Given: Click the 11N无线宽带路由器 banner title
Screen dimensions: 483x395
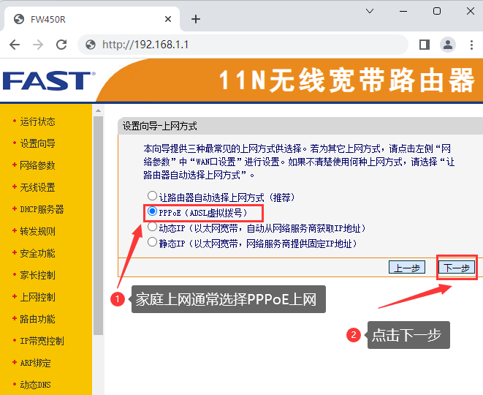Looking at the screenshot, I should pos(347,80).
